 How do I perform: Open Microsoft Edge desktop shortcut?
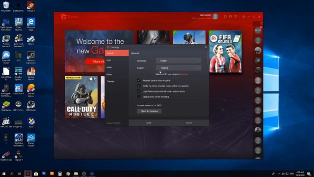tap(31, 24)
